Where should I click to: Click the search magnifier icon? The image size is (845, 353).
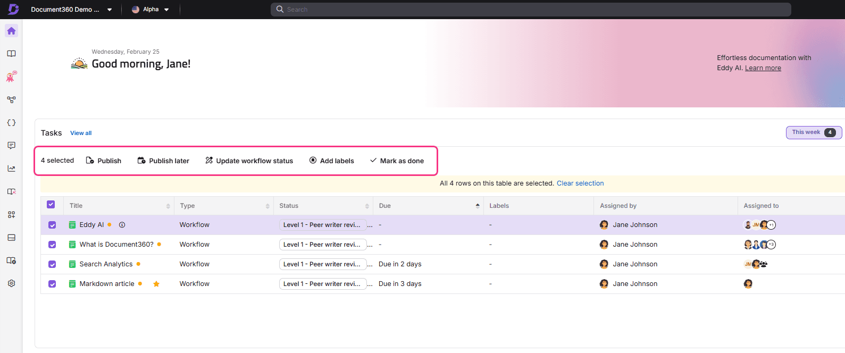(280, 9)
